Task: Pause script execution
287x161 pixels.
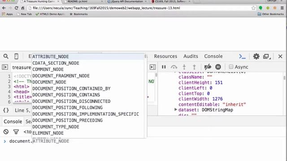Action: click(164, 67)
